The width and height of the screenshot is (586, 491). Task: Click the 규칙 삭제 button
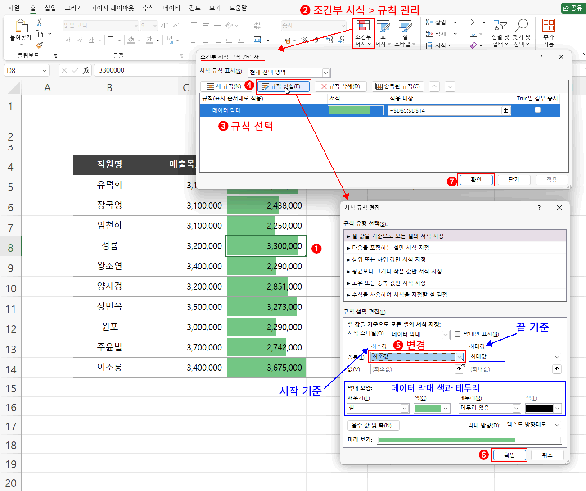341,86
